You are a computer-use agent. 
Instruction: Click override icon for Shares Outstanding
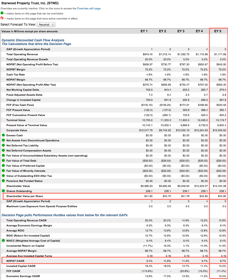(x=3, y=191)
